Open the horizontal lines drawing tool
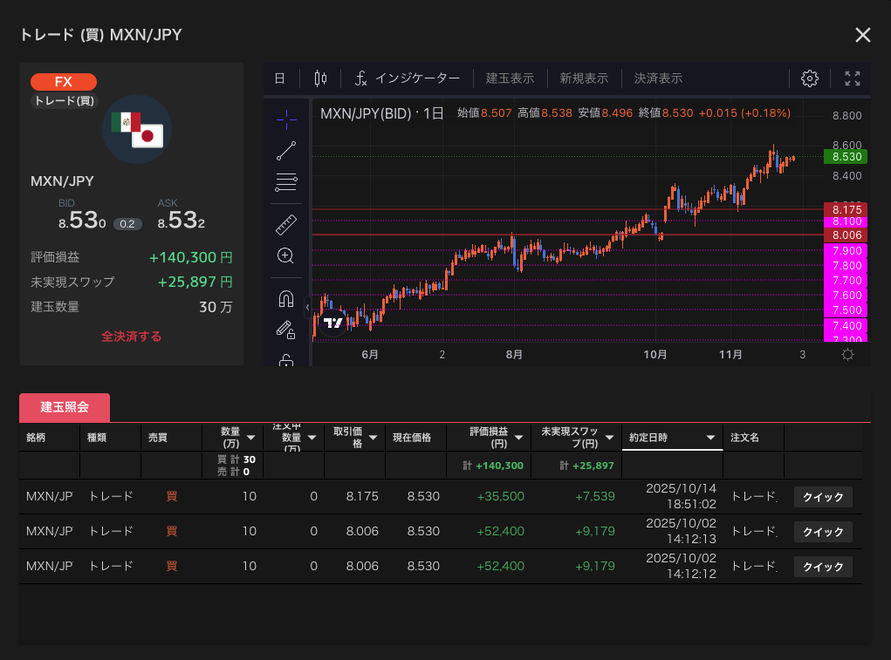 click(x=286, y=182)
